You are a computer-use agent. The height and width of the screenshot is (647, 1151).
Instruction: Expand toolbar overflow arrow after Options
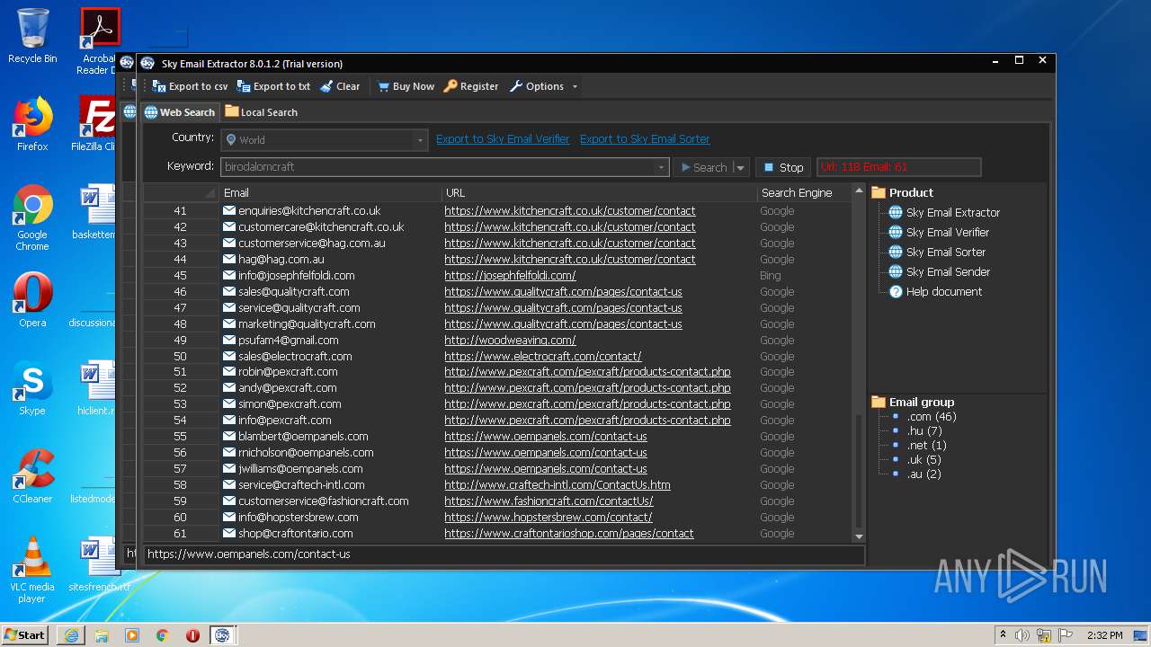pos(575,86)
